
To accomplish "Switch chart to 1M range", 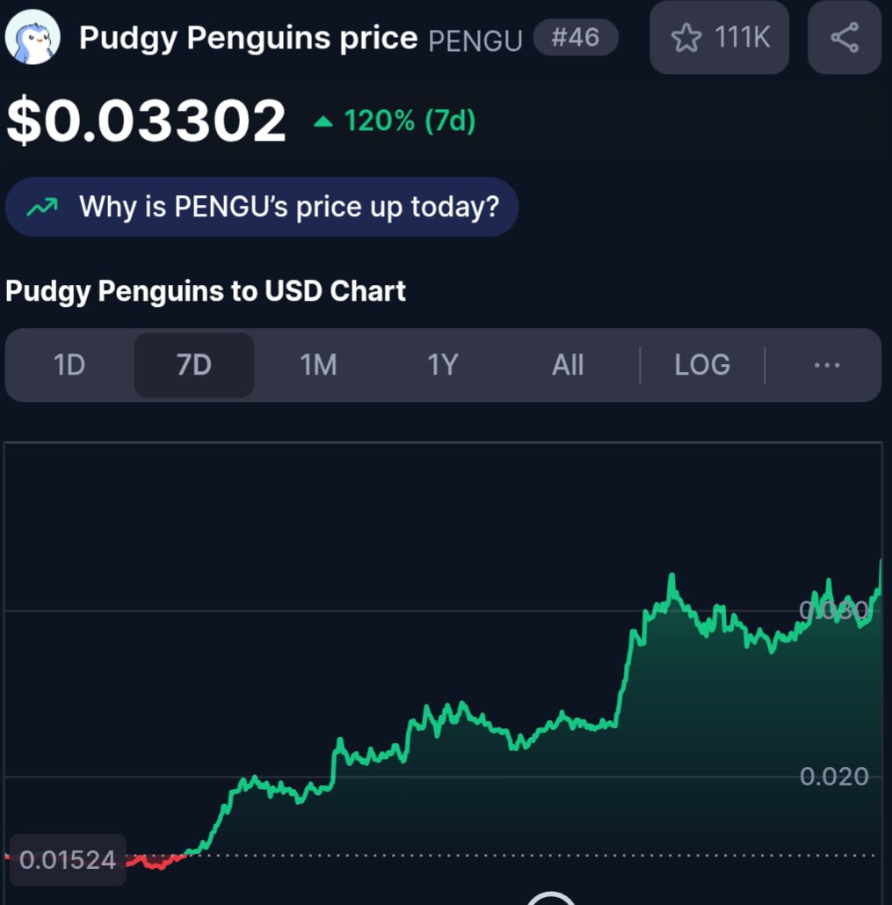I will pos(318,365).
